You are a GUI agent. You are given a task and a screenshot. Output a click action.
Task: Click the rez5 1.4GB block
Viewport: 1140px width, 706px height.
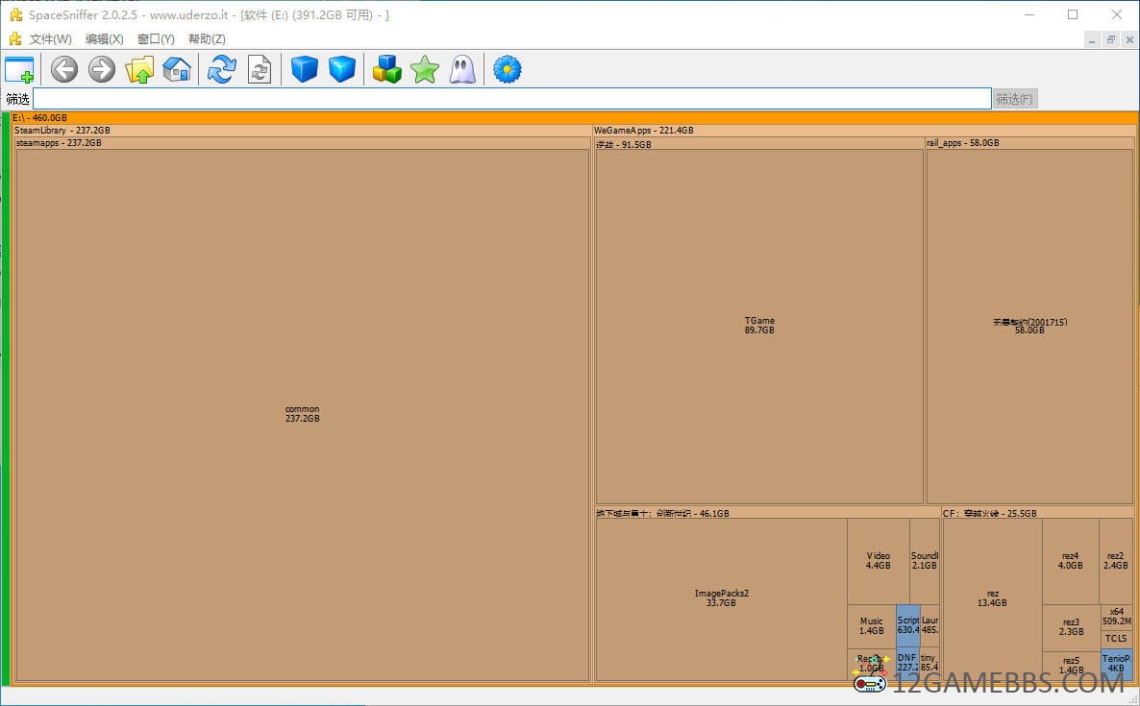tap(1071, 666)
